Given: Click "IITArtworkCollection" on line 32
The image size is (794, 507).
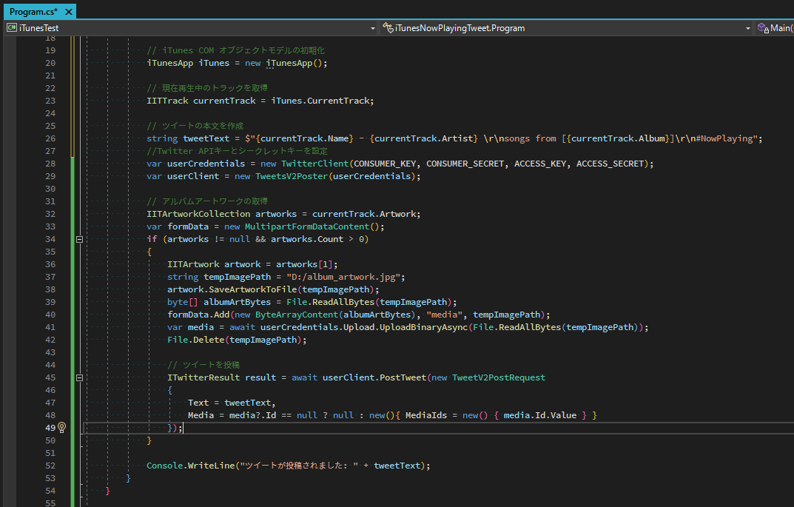Looking at the screenshot, I should tap(198, 214).
